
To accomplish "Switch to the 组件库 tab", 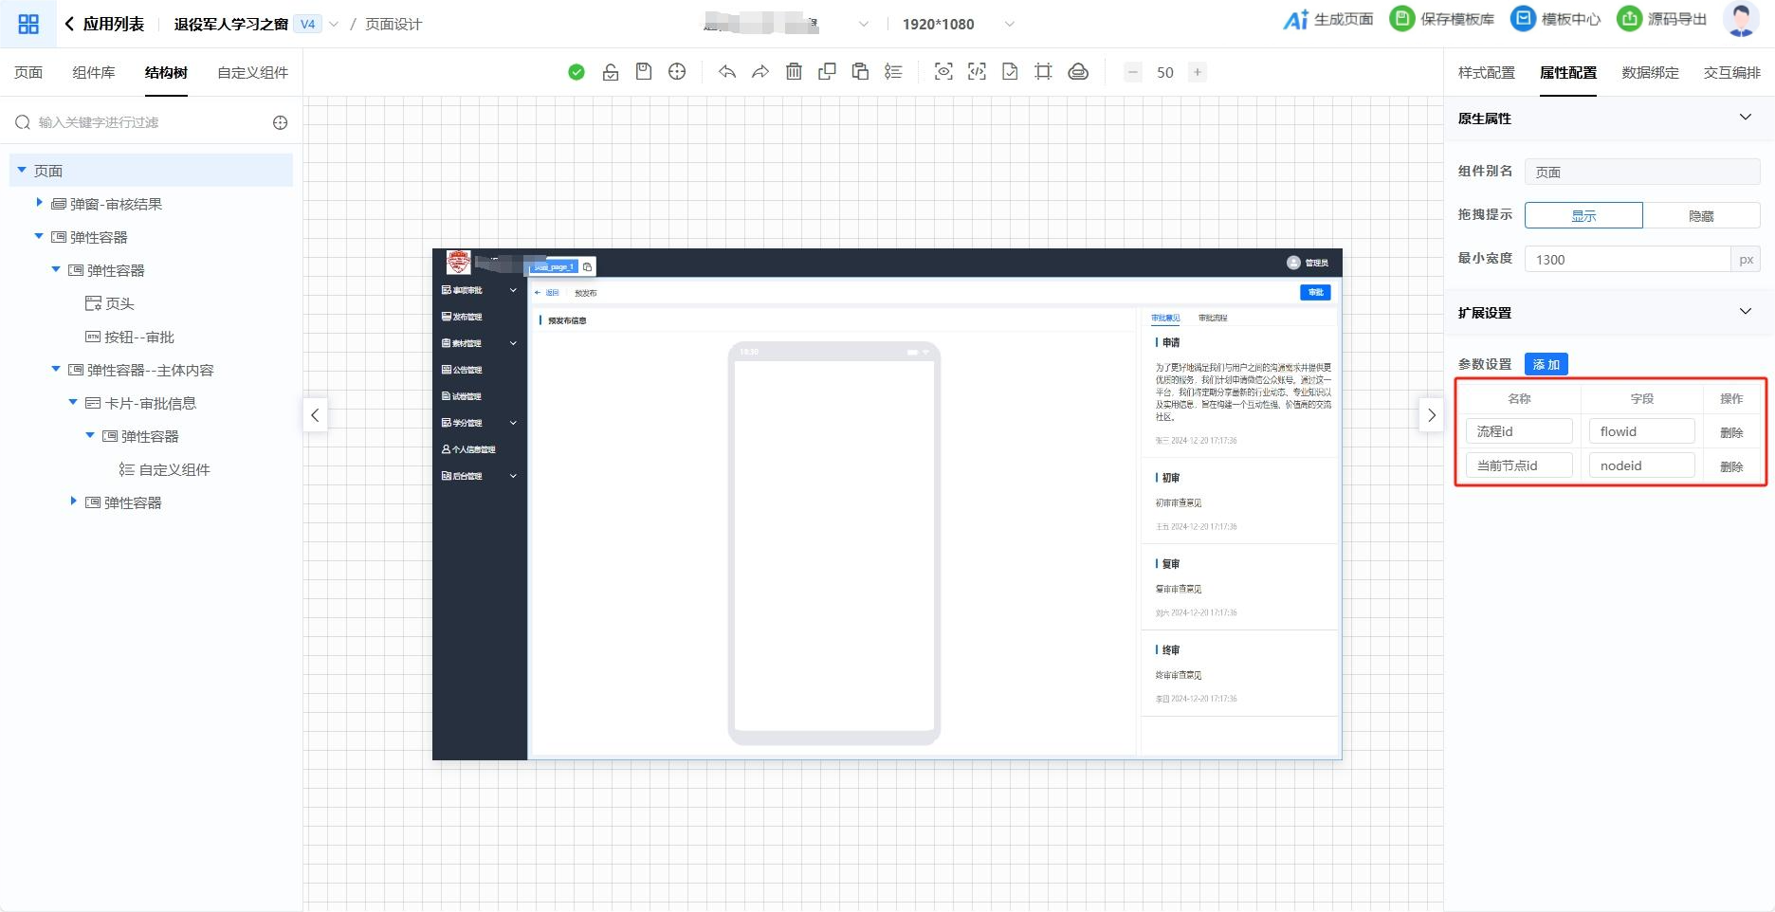I will [94, 73].
